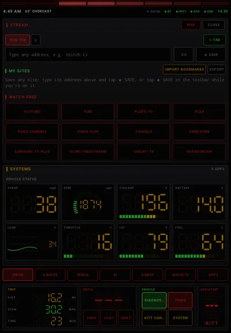Click the 9 APPS label
The height and width of the screenshot is (333, 231).
click(218, 169)
